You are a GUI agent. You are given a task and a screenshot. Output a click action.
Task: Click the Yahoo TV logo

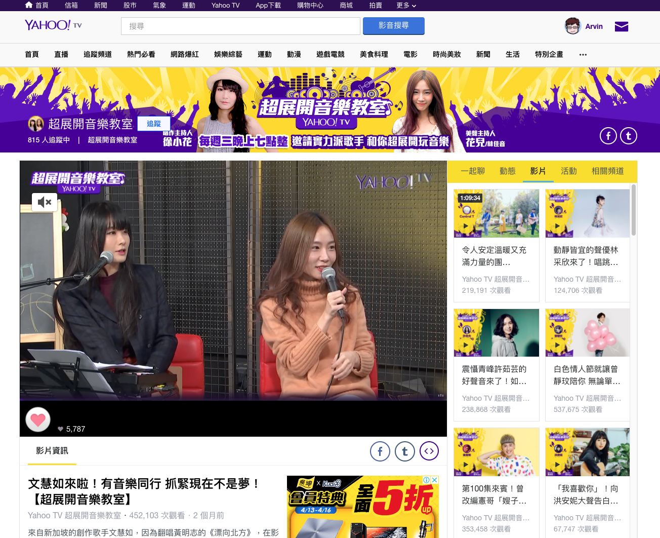tap(53, 25)
